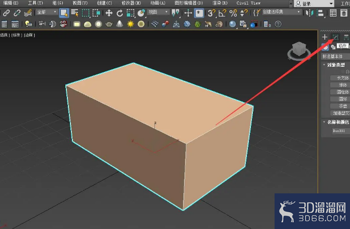Collapse the 名称和颜色 rollout
This screenshot has height=229, width=350.
(x=336, y=122)
